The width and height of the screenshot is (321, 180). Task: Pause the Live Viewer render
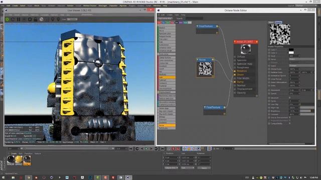coord(19,19)
